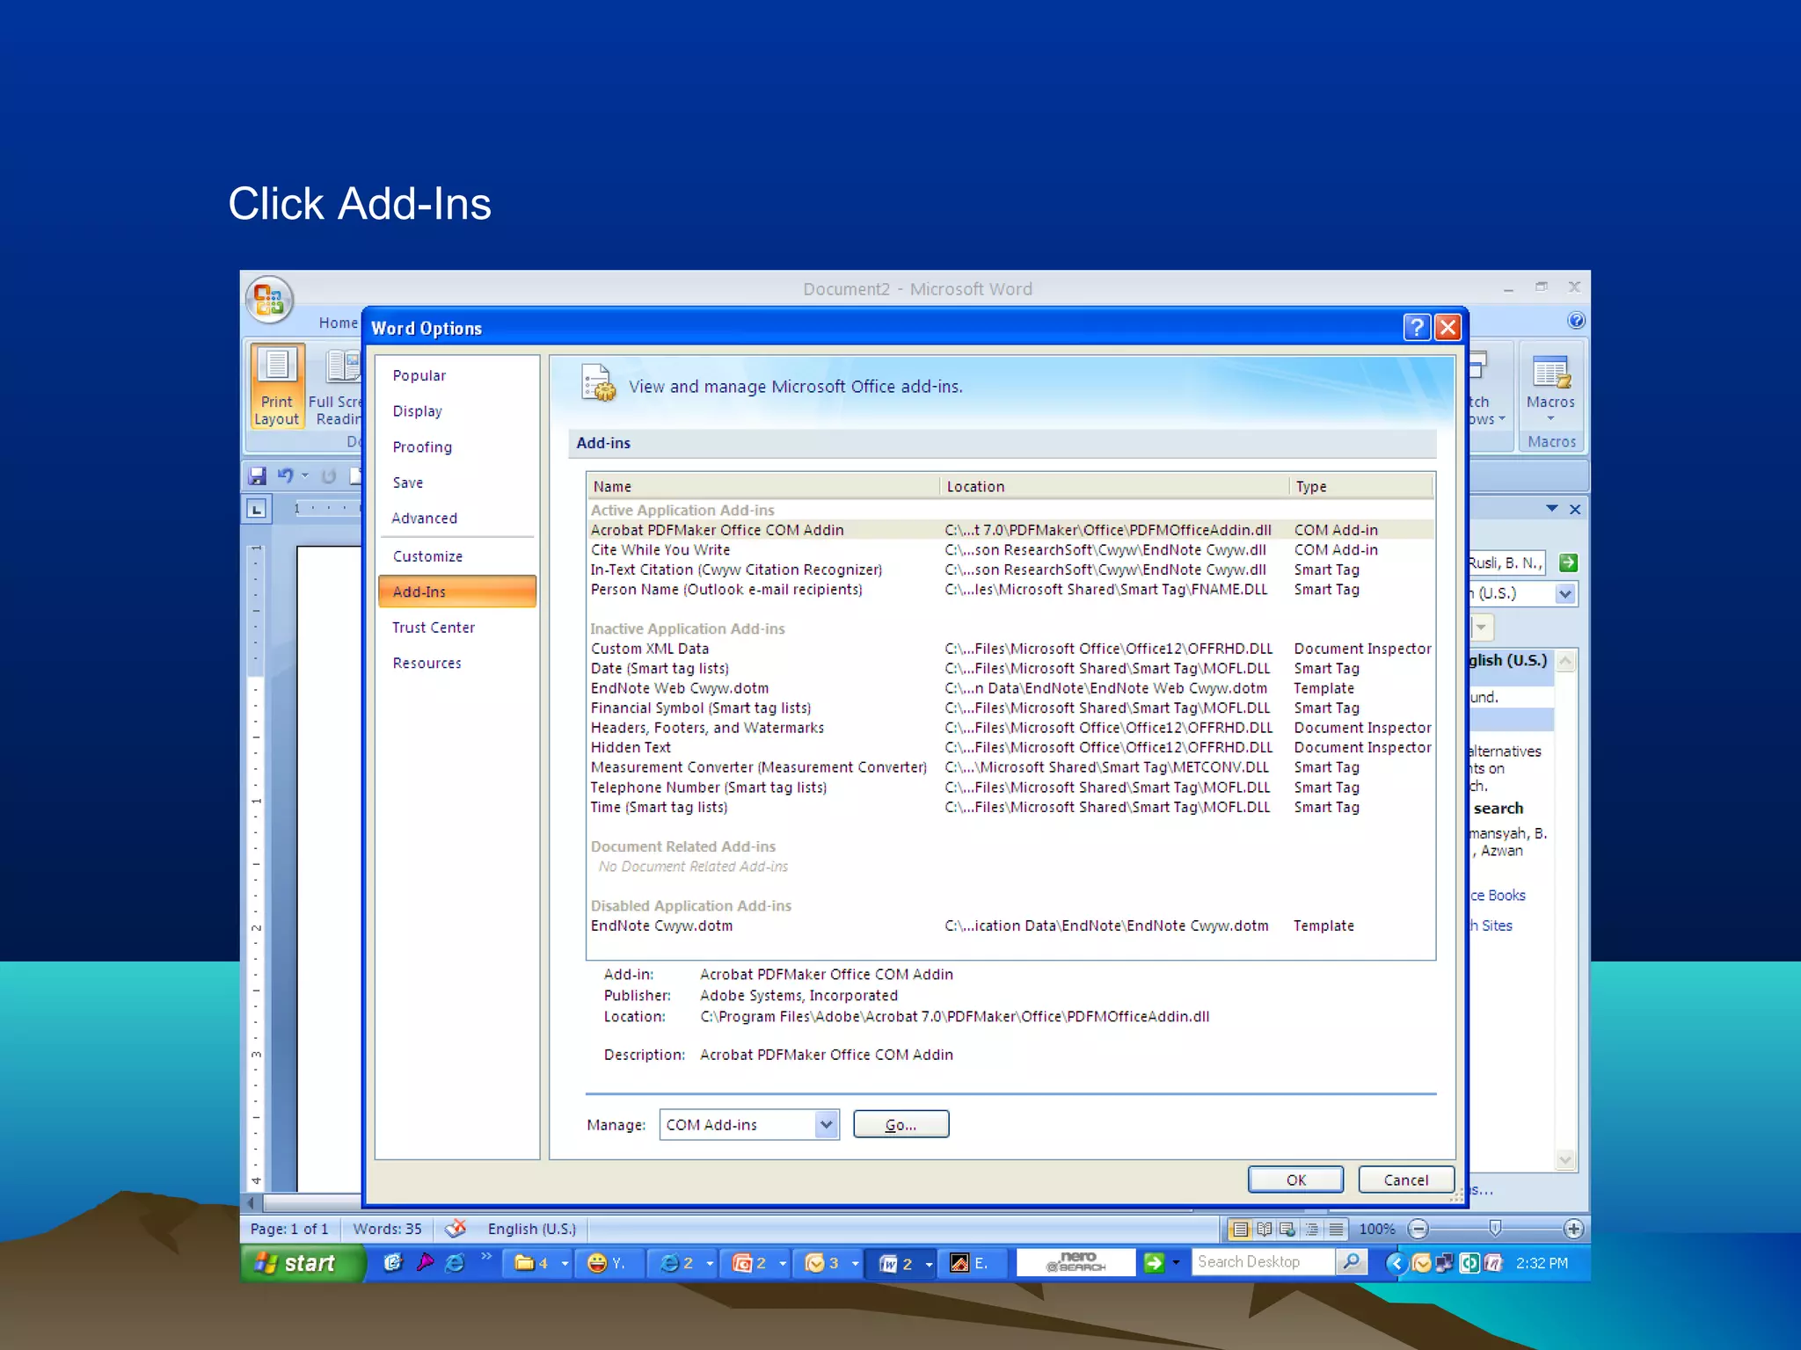Click the zoom slider handle
This screenshot has width=1801, height=1350.
click(x=1495, y=1228)
